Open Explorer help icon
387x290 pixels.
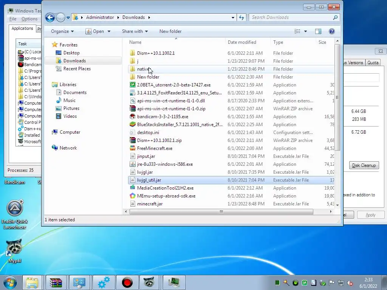332,31
